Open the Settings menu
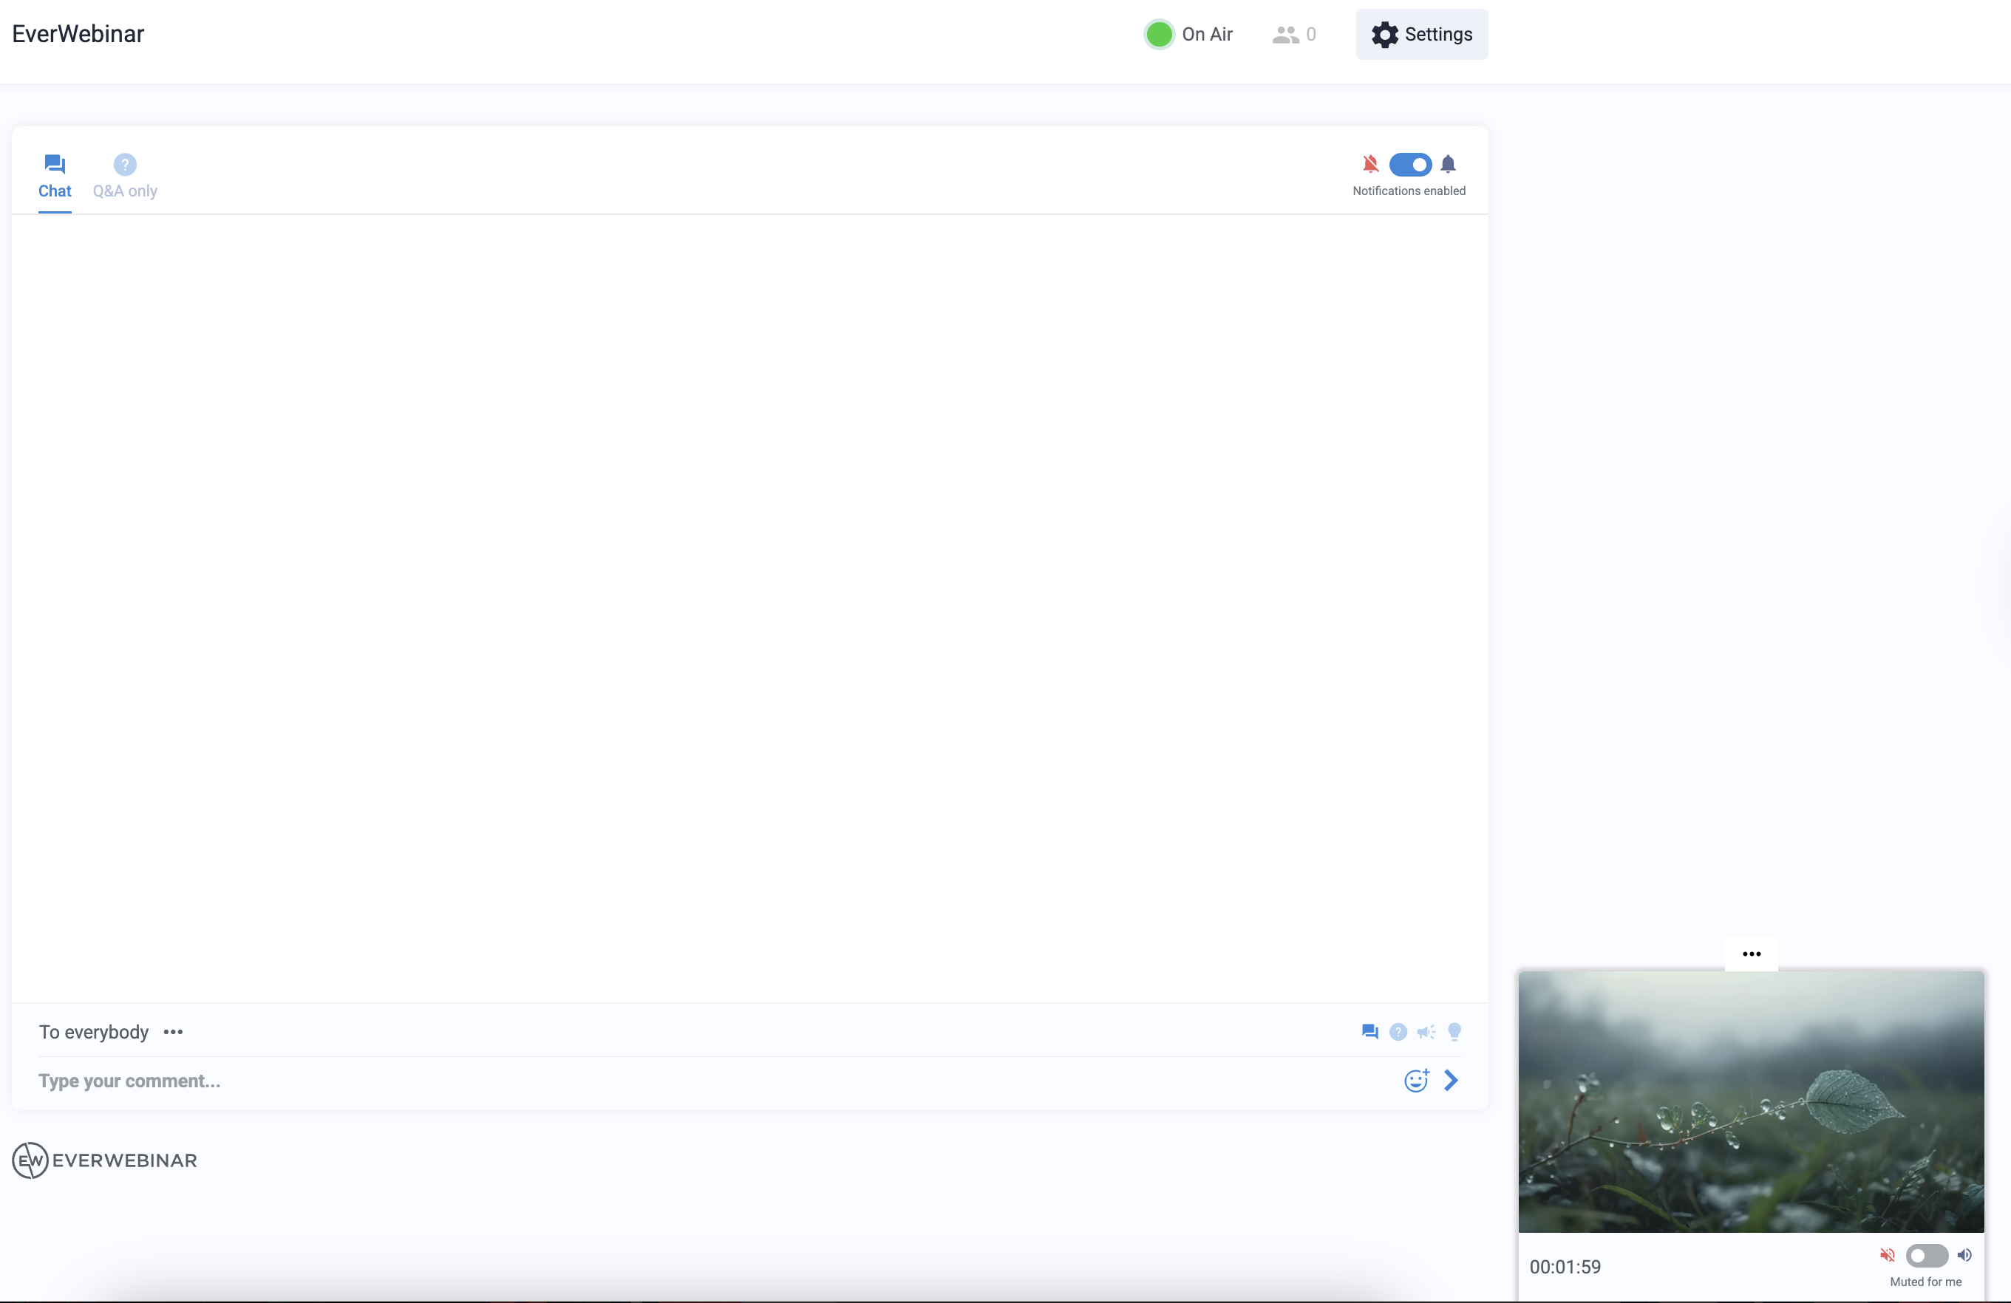This screenshot has height=1303, width=2011. [x=1421, y=34]
